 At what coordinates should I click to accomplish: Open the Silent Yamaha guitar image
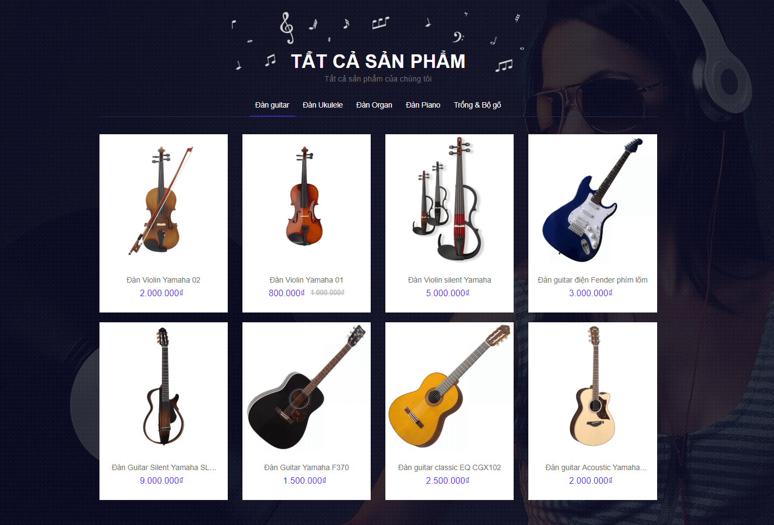click(x=164, y=386)
